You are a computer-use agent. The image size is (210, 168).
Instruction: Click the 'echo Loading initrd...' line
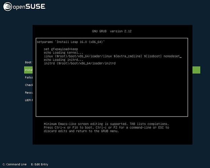coord(63,60)
